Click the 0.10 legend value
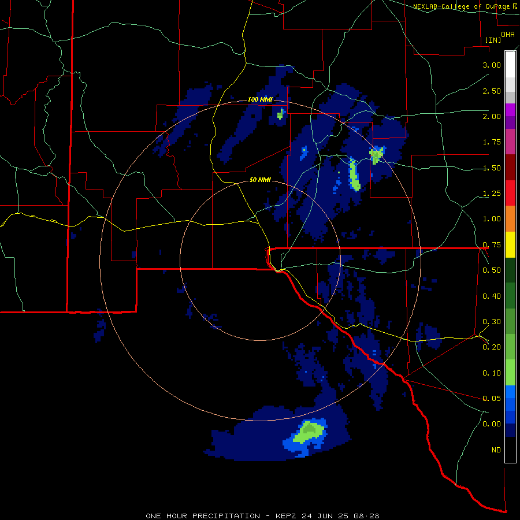Screen dimensions: 520x520 pyautogui.click(x=492, y=373)
